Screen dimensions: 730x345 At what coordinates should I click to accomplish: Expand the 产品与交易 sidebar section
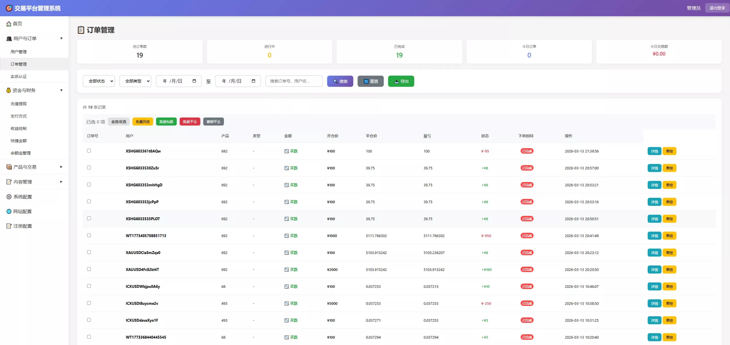coord(34,167)
